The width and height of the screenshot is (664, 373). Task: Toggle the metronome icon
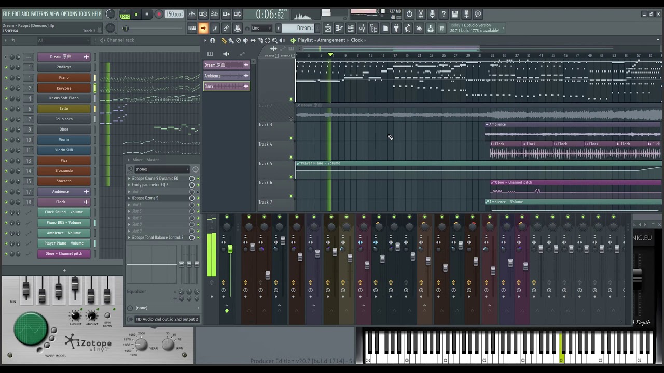point(192,15)
